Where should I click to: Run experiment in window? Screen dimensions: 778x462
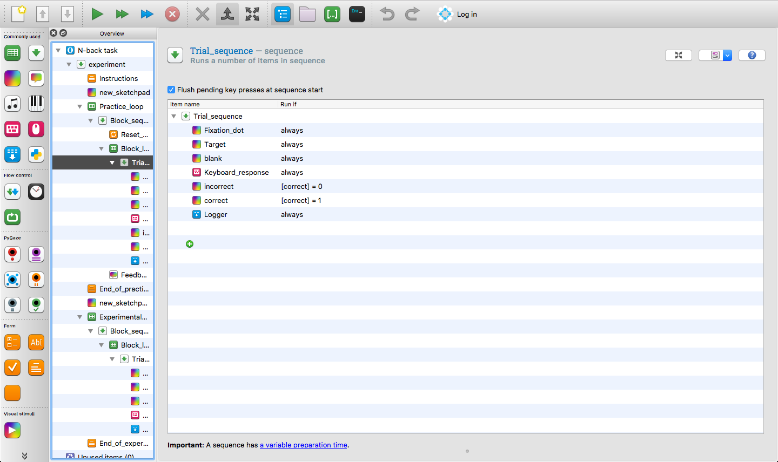click(122, 14)
